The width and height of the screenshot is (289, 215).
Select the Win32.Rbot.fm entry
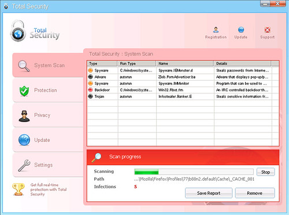pyautogui.click(x=171, y=90)
